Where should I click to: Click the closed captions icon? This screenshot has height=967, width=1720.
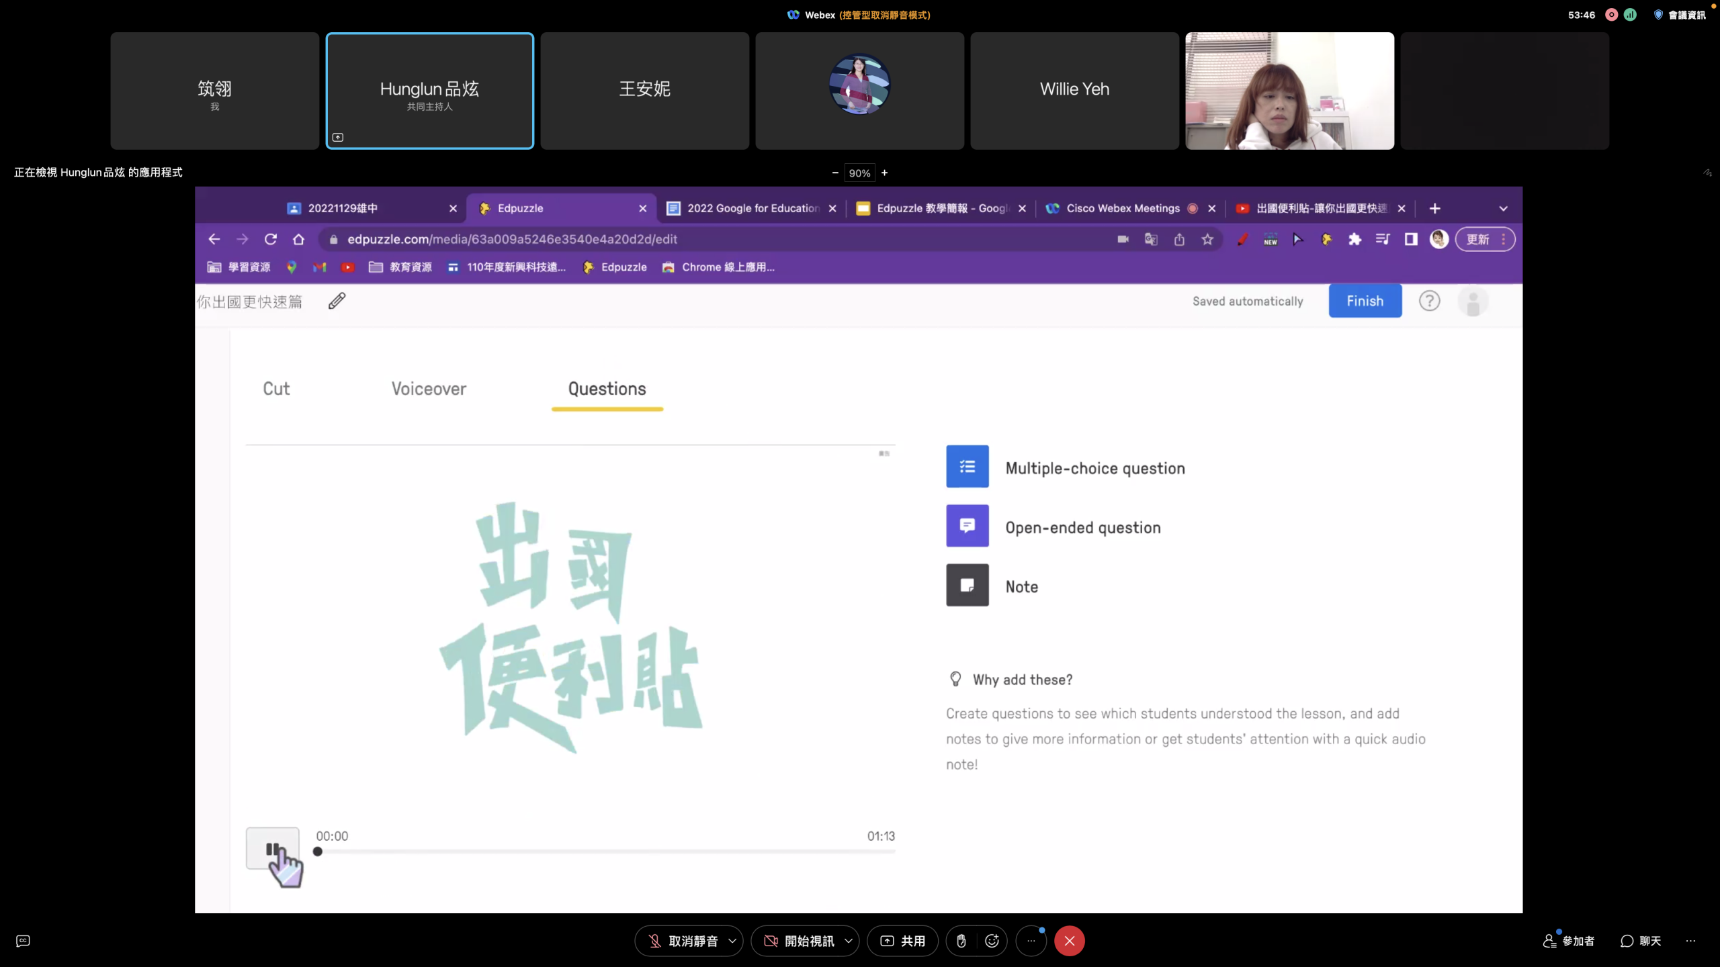click(x=23, y=941)
